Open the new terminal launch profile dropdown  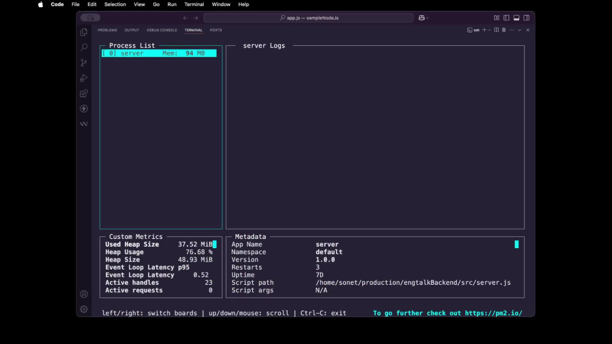pos(490,30)
